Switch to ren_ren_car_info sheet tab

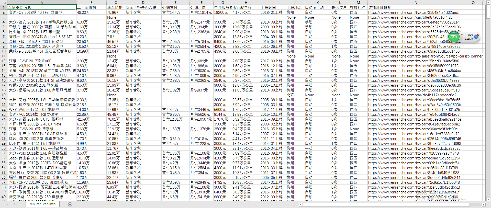[42, 204]
